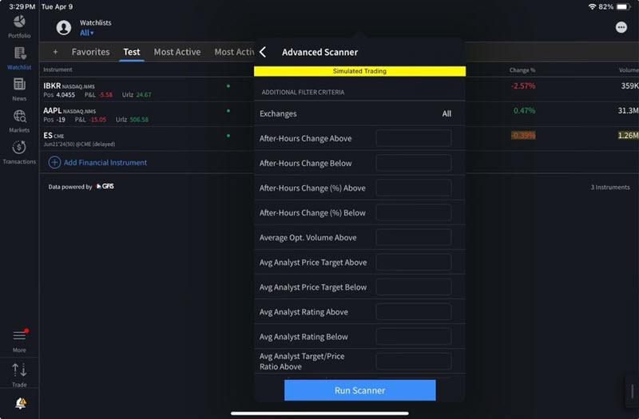Click the After-Hours Change Above field
This screenshot has height=419, width=639.
(x=413, y=139)
